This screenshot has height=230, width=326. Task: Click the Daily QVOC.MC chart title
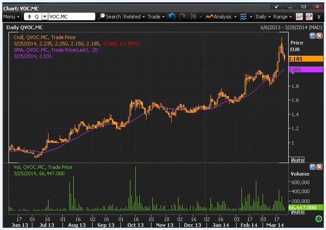pos(25,27)
